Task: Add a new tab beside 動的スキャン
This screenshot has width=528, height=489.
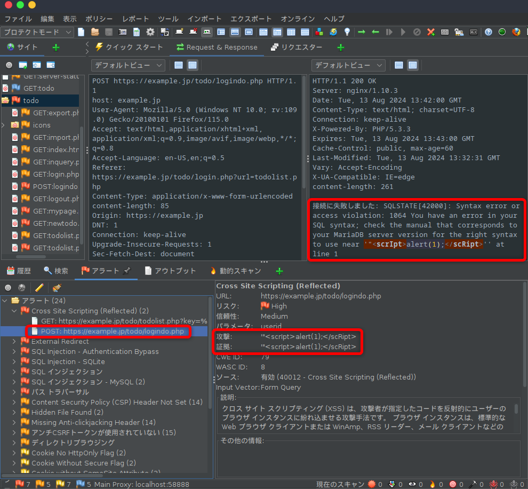Action: (279, 271)
